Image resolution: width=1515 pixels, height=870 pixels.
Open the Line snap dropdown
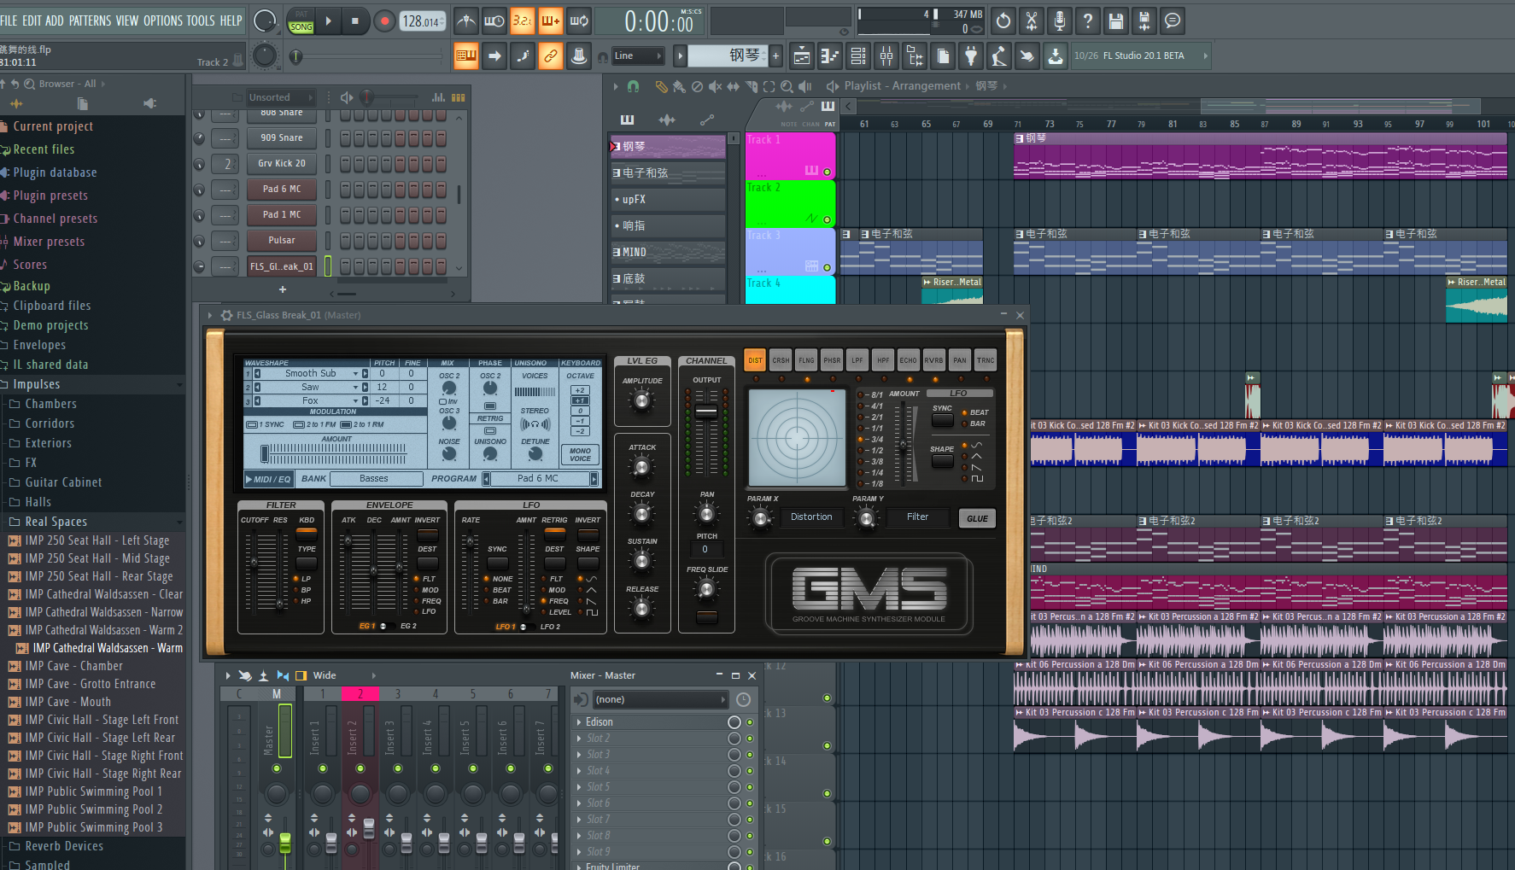[638, 56]
